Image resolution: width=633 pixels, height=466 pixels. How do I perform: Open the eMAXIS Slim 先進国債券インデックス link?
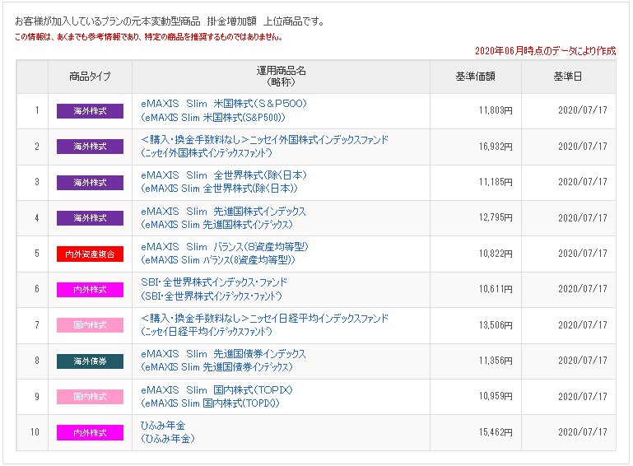tap(223, 360)
